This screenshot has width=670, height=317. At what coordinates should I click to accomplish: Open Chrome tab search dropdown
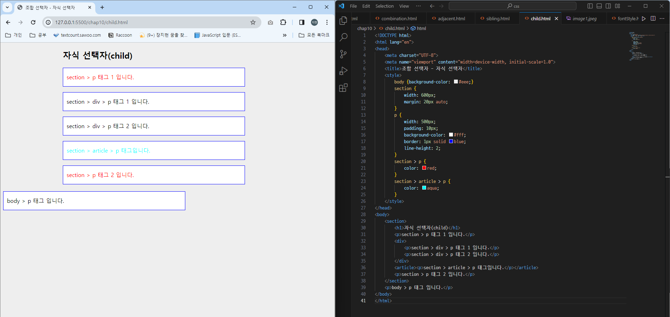click(7, 7)
